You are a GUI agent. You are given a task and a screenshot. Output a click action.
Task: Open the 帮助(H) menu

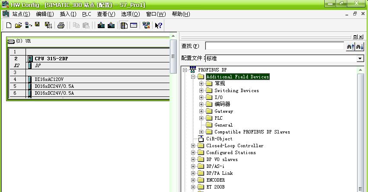[x=181, y=14]
